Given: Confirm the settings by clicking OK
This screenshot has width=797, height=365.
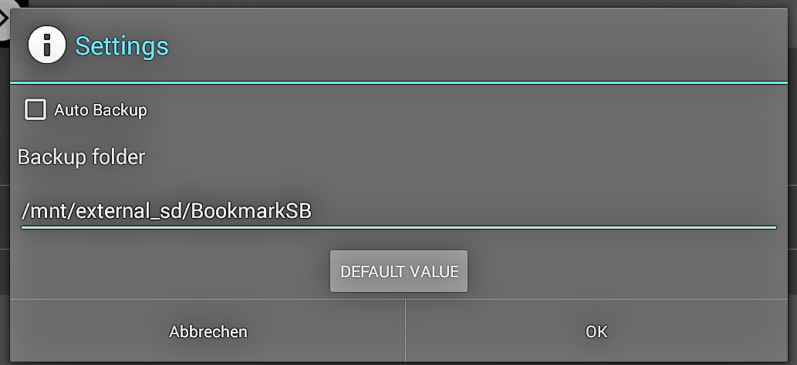Looking at the screenshot, I should pyautogui.click(x=596, y=331).
